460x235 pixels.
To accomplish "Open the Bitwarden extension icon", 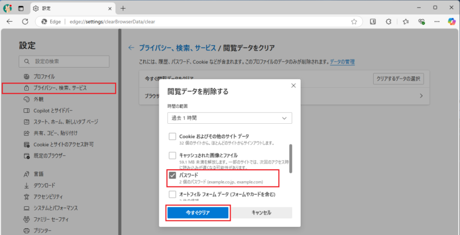I will point(373,22).
